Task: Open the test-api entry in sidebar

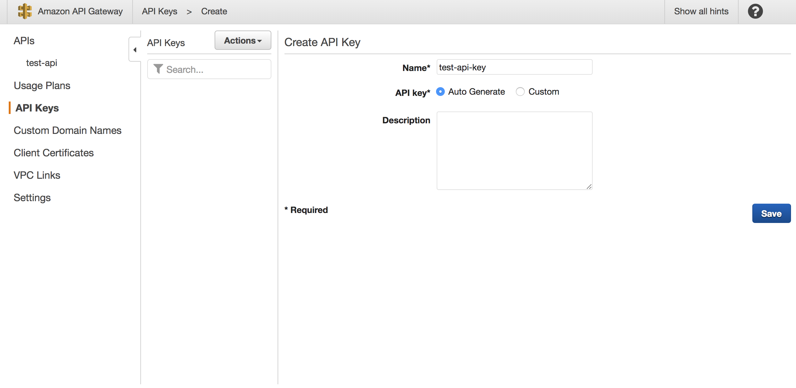Action: tap(41, 63)
